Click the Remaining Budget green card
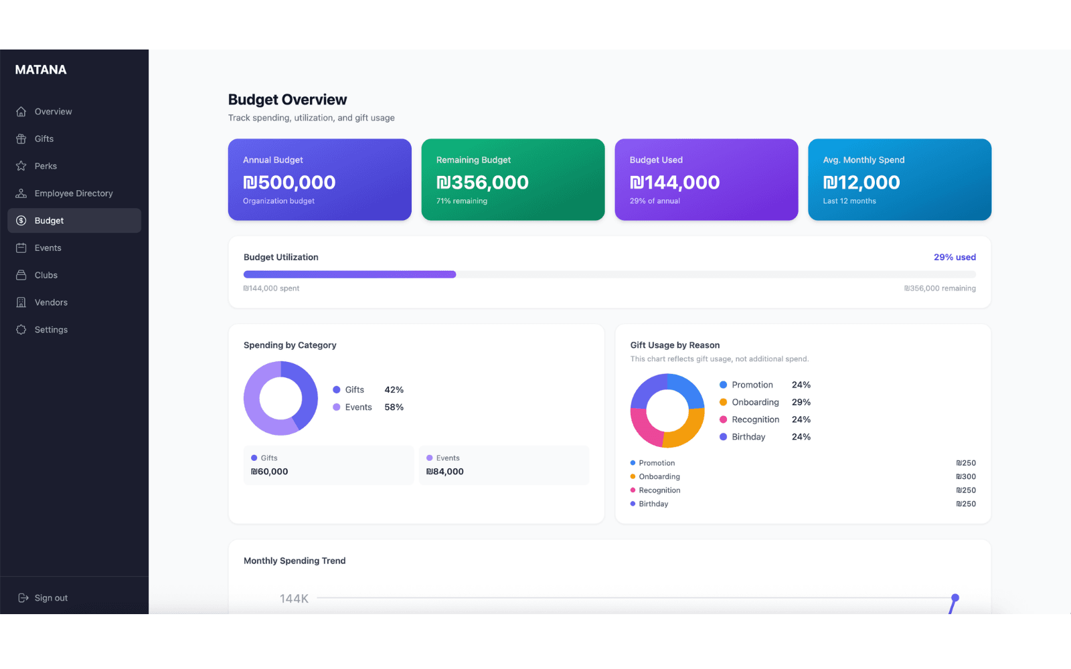 [x=513, y=179]
